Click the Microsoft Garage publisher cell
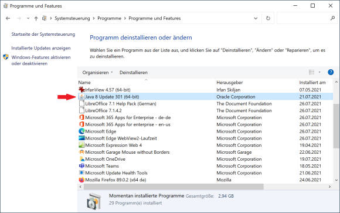Image resolution: width=340 pixels, height=213 pixels. point(234,152)
